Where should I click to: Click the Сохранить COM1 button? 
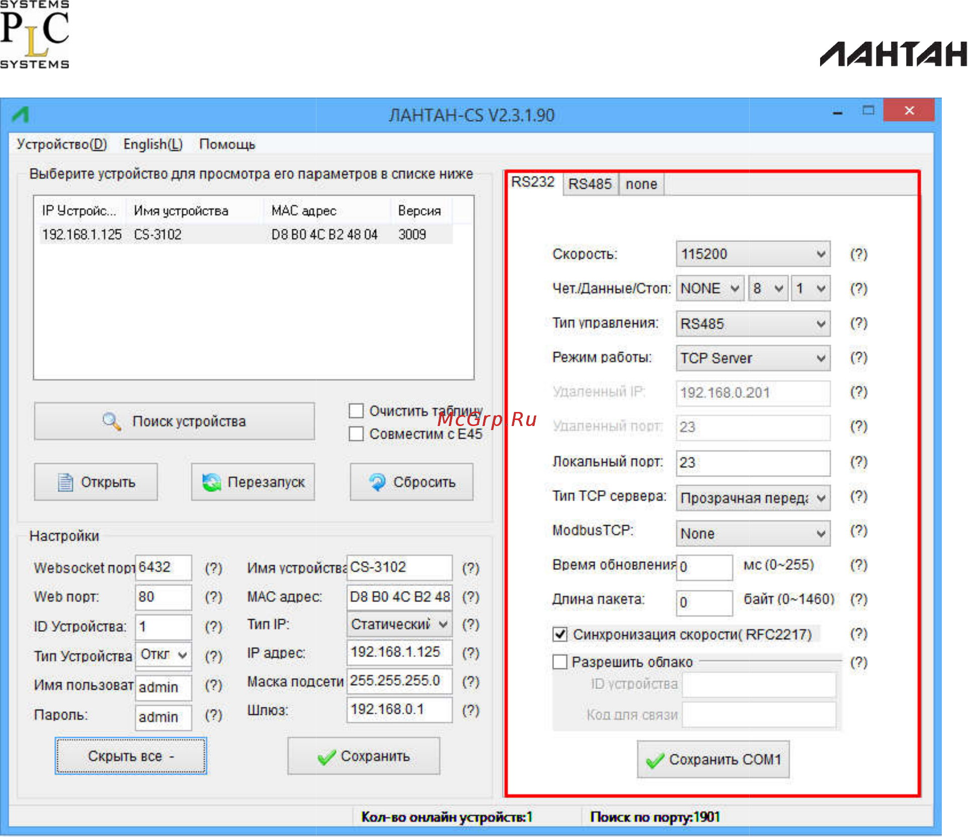pos(713,760)
